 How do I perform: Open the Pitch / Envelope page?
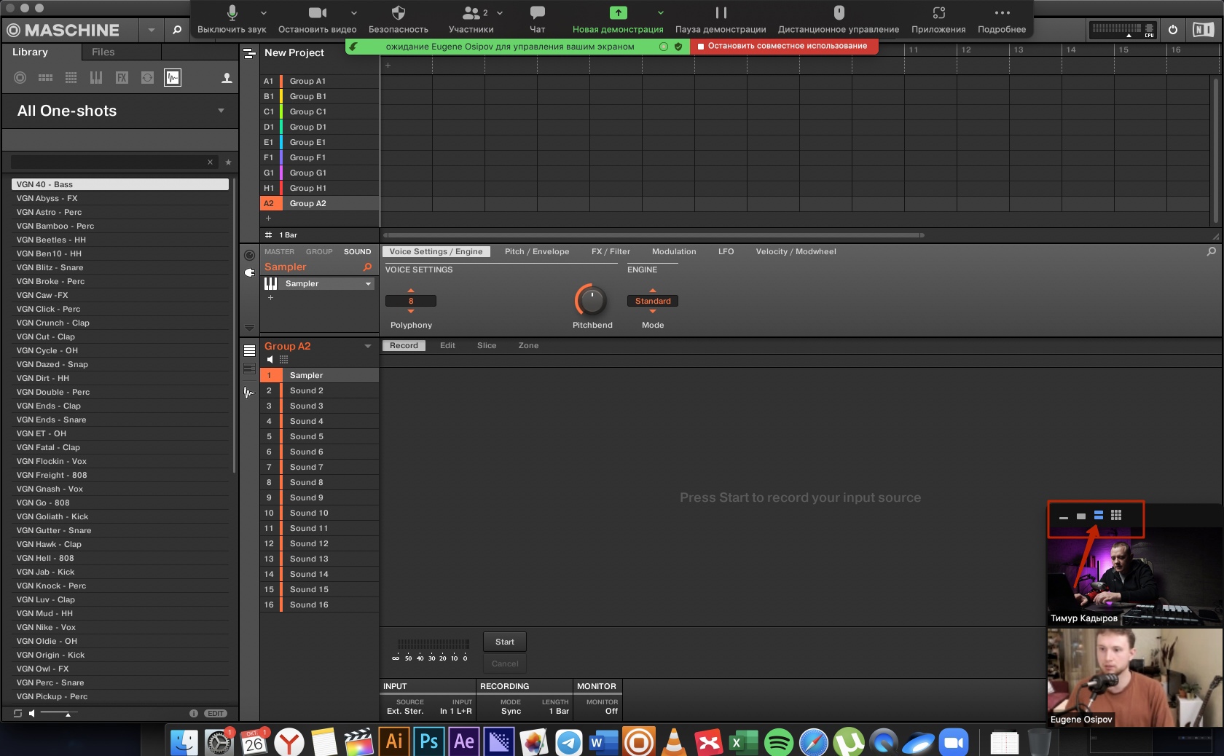tap(537, 252)
